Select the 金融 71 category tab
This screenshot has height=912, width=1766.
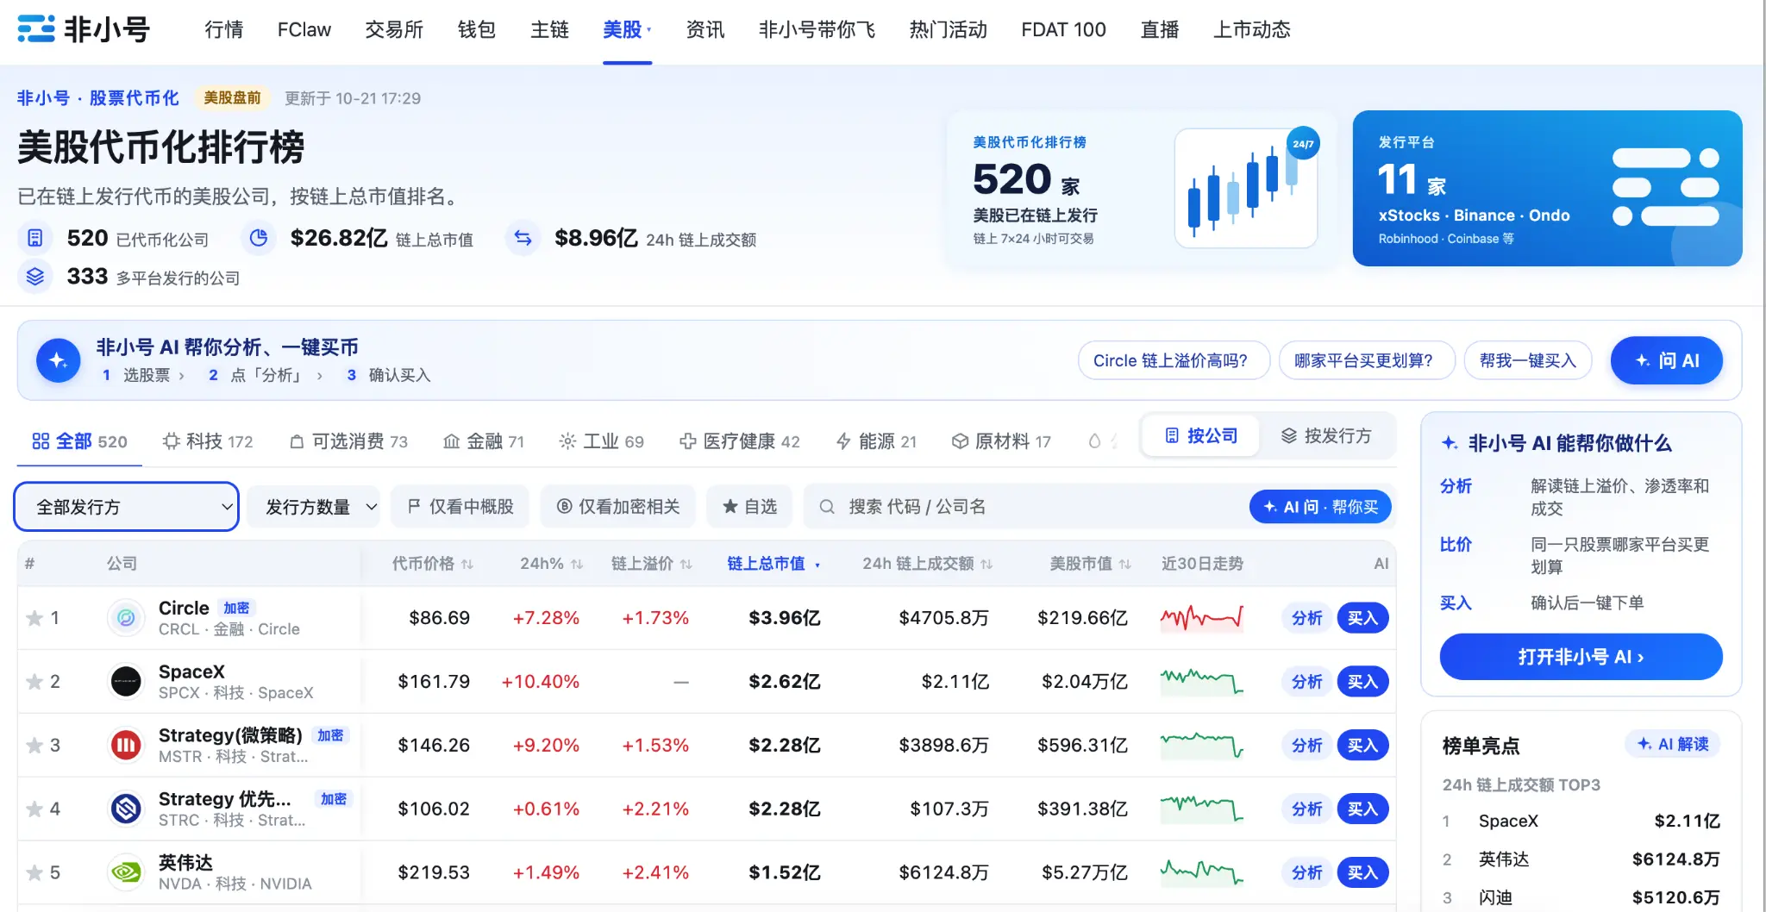484,441
